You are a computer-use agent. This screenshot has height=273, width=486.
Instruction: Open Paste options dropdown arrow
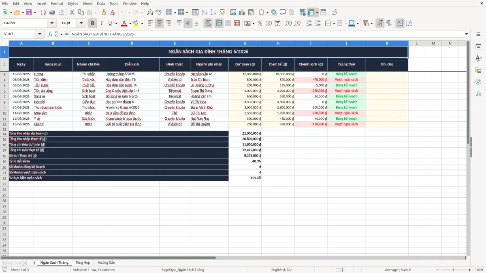click(95, 13)
